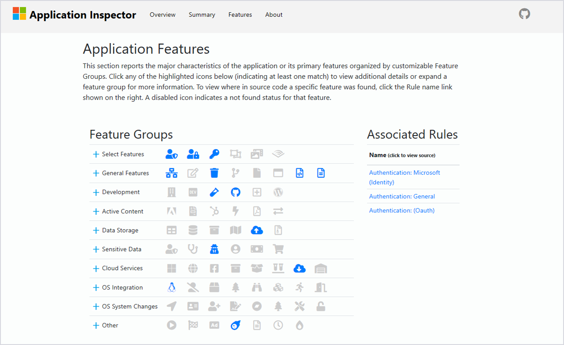Click the GitHub icon in Development row

236,192
